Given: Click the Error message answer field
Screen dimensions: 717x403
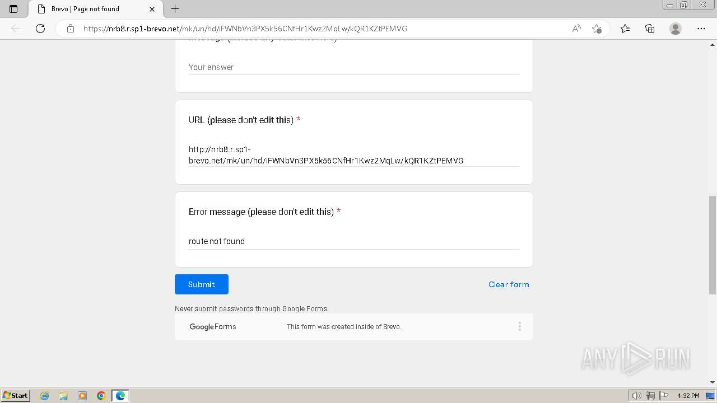Looking at the screenshot, I should 354,241.
